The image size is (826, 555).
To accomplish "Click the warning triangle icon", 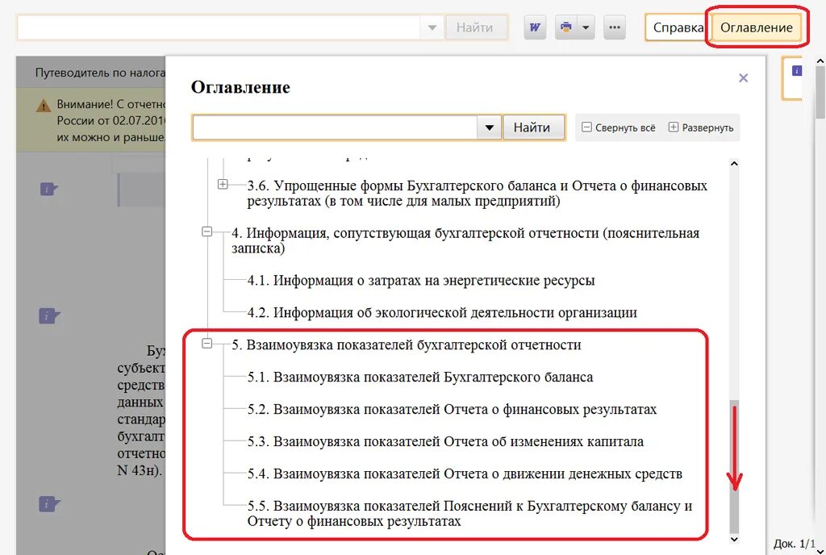I will tap(44, 106).
